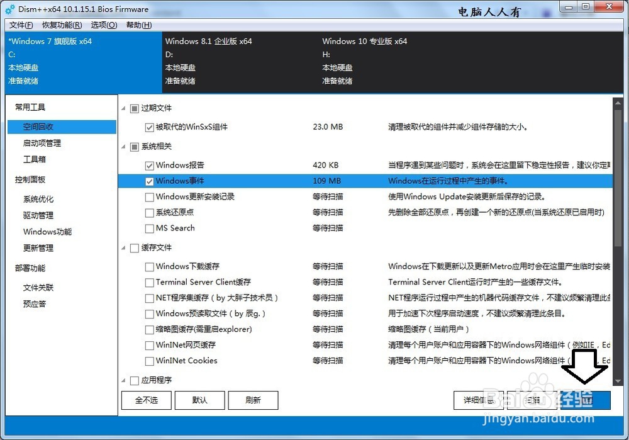Open 空间回收 in the sidebar
This screenshot has width=629, height=440.
pyautogui.click(x=62, y=127)
